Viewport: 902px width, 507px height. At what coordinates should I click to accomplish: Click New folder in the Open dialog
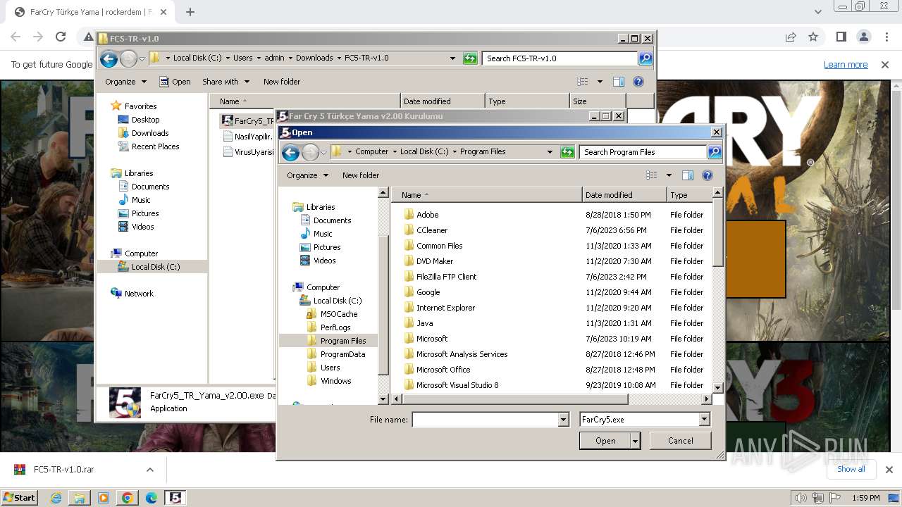point(361,175)
